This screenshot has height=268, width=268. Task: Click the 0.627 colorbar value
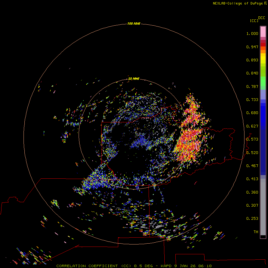tap(252, 126)
